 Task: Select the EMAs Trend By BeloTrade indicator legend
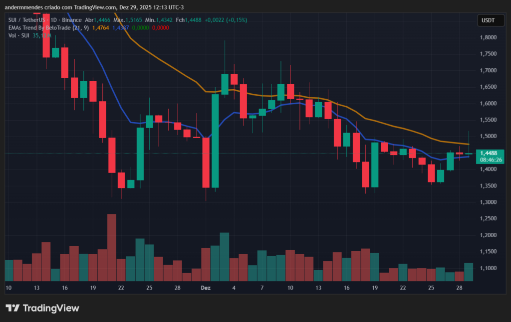(x=50, y=28)
